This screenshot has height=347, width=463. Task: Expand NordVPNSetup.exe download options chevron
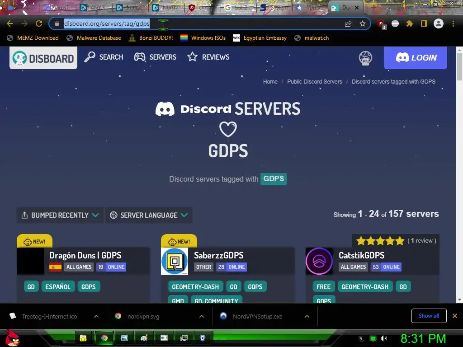307,316
